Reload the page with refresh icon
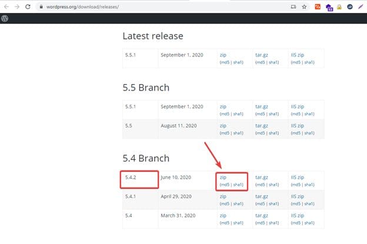The image size is (367, 244). tap(28, 6)
